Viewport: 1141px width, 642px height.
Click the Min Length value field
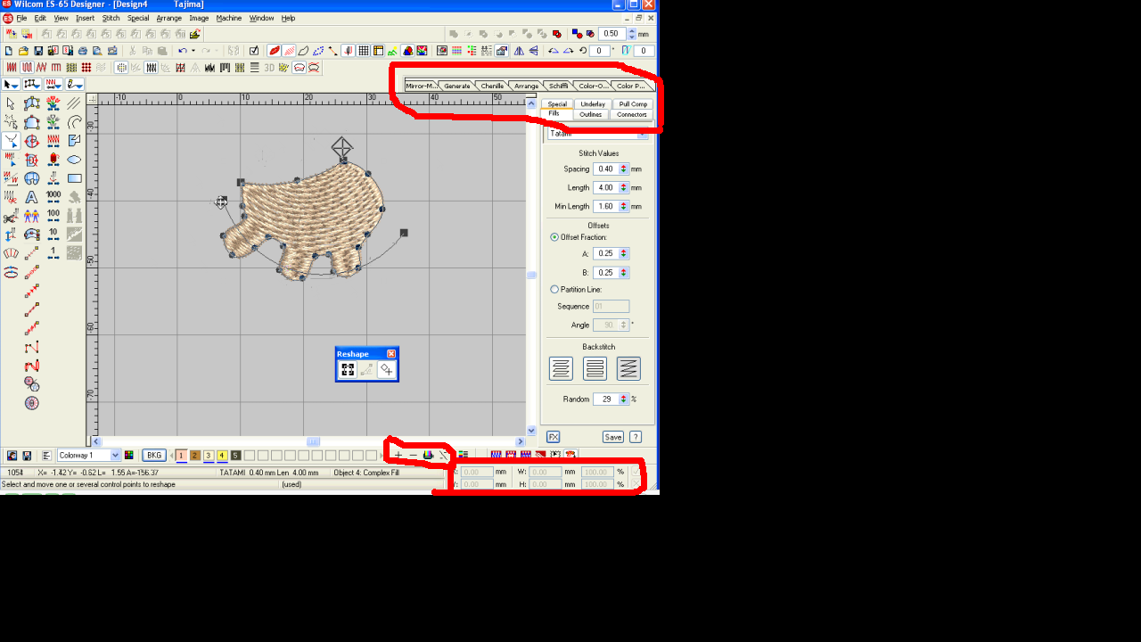(606, 206)
